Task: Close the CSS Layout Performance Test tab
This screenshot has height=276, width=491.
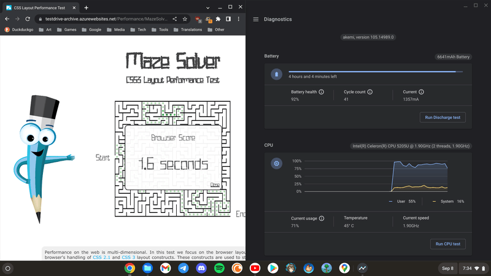Action: tap(74, 7)
